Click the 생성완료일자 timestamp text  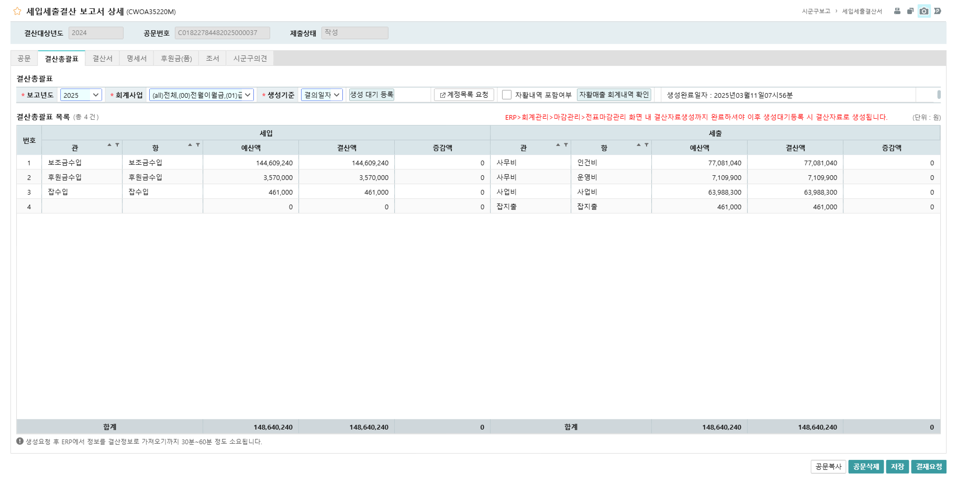tap(730, 95)
